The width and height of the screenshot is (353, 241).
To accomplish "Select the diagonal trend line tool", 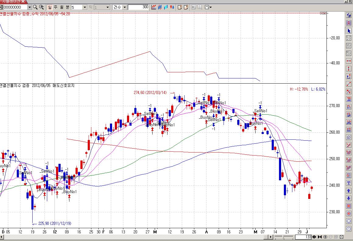I will (x=349, y=84).
